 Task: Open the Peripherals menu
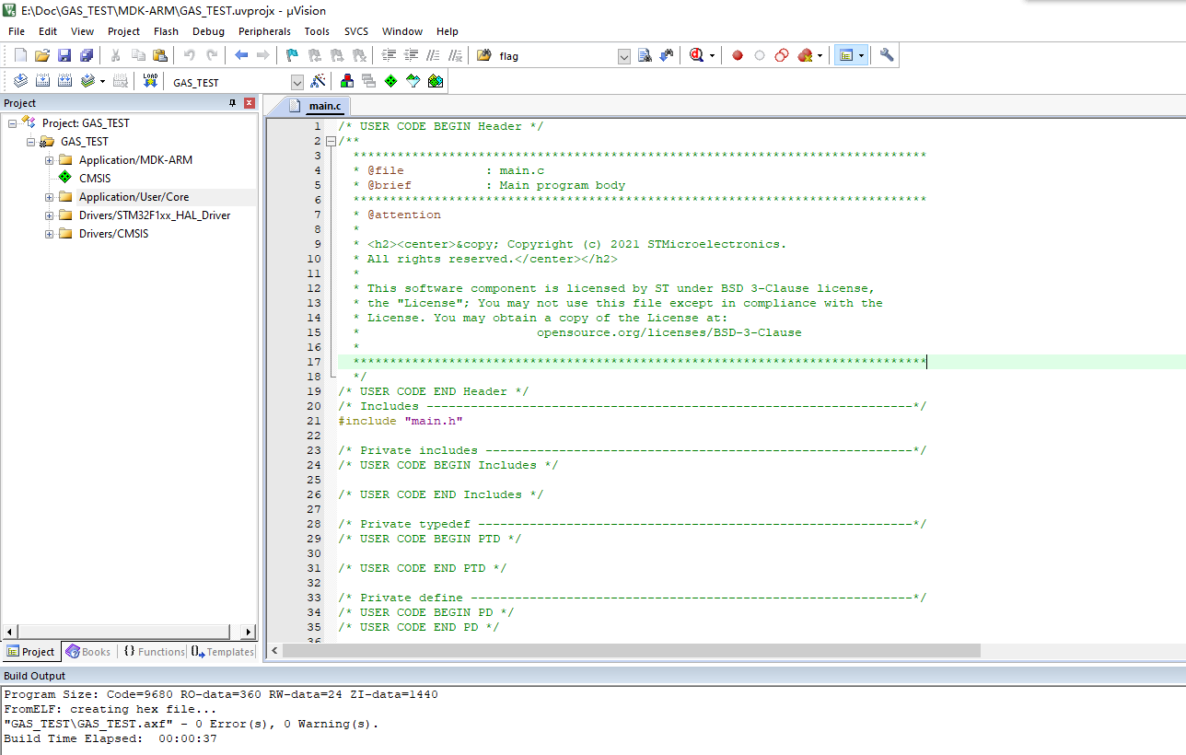pyautogui.click(x=264, y=30)
